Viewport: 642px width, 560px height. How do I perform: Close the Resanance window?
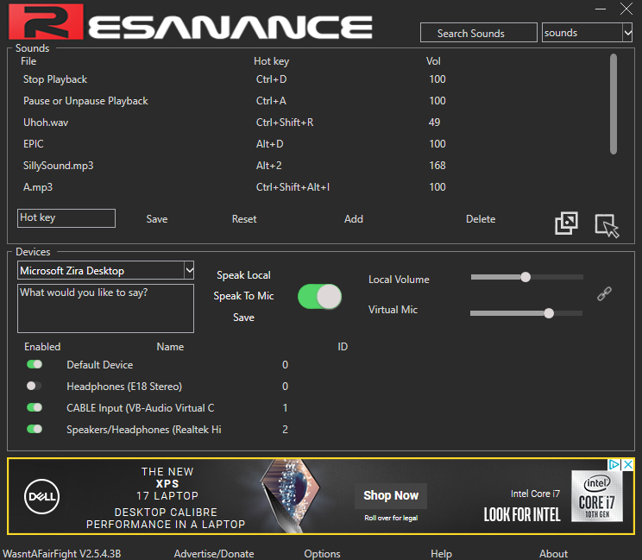point(626,9)
